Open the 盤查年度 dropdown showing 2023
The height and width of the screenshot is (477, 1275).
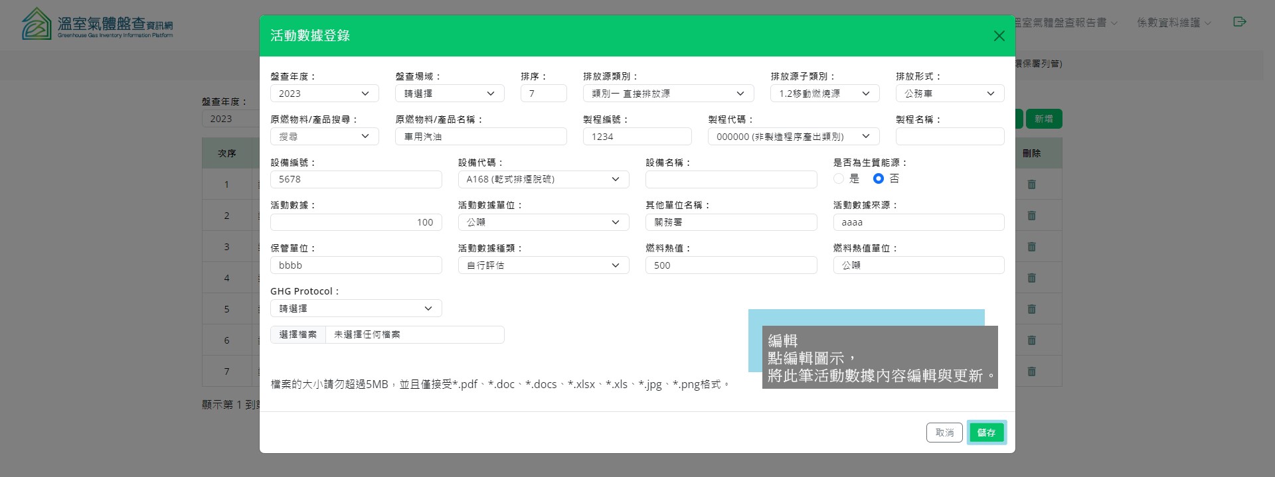pyautogui.click(x=324, y=94)
